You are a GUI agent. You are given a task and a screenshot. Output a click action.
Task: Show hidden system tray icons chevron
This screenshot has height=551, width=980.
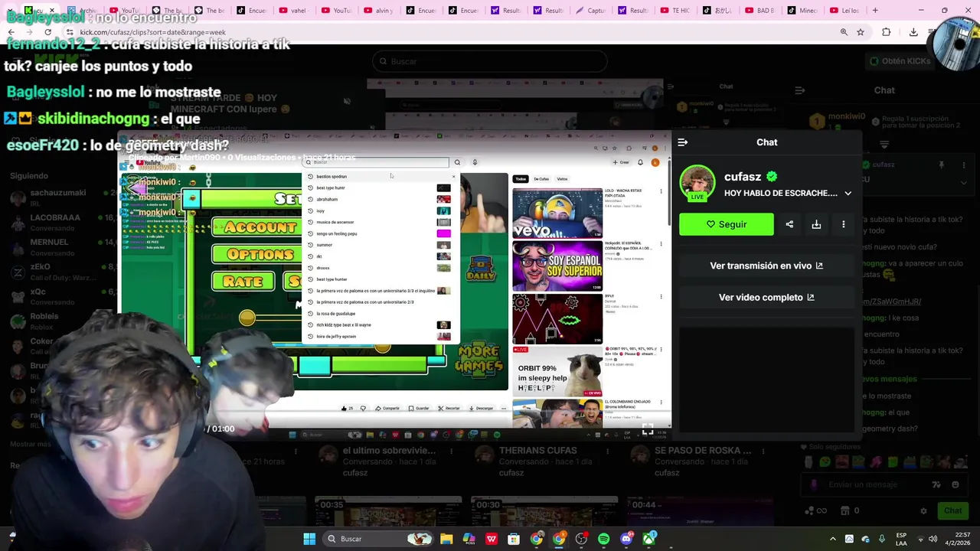coord(832,539)
